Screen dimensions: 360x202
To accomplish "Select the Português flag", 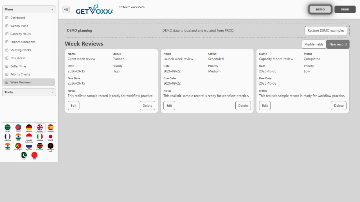I will click(18, 147).
